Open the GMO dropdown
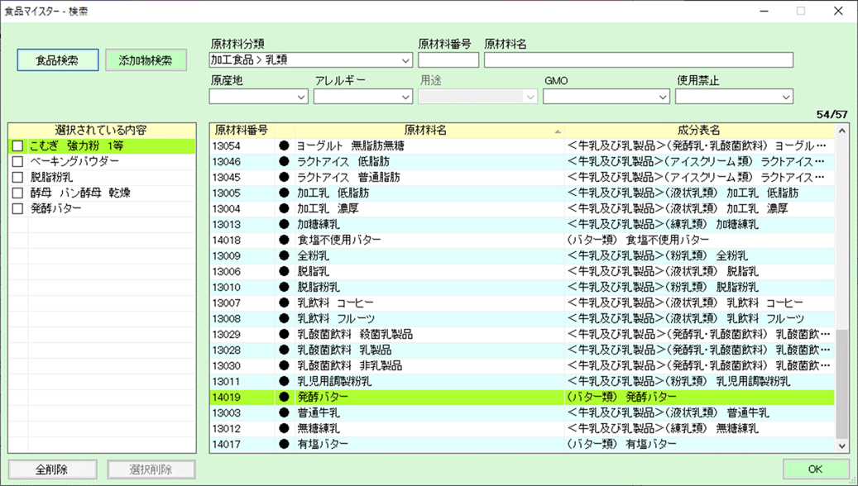 (664, 97)
